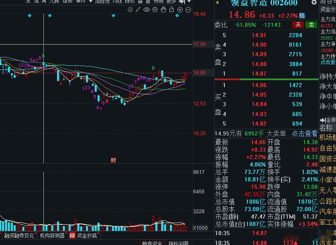Viewport: 336px width, 245px height.
Task: Click the L2 icon before 资金抄底
Action: [72, 235]
